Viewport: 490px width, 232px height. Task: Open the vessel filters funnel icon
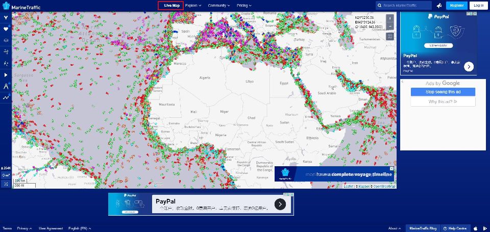coord(6,17)
